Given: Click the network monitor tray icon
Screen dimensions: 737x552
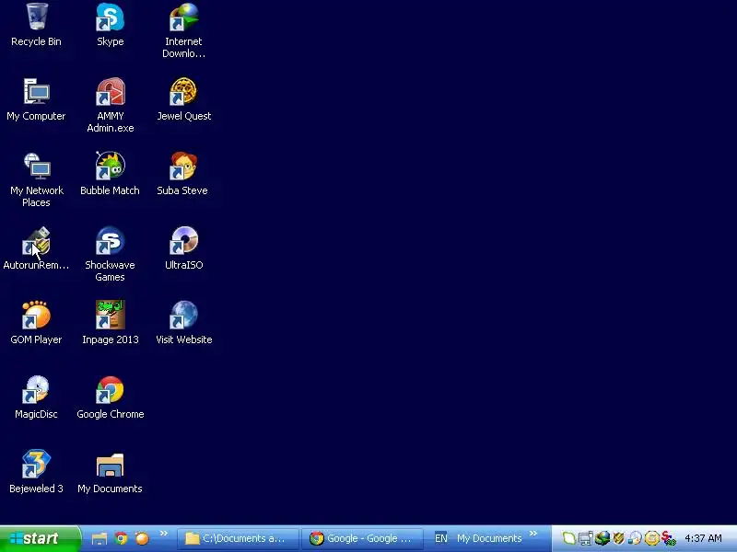Looking at the screenshot, I should coord(586,538).
